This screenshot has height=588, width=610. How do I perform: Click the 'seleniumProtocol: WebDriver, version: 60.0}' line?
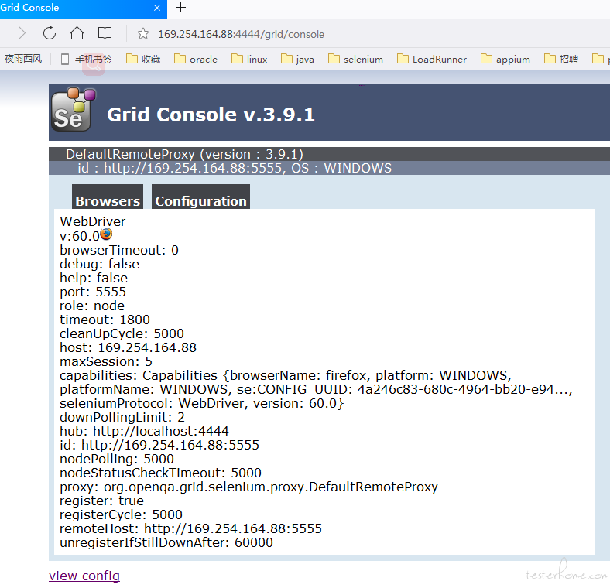pos(201,404)
